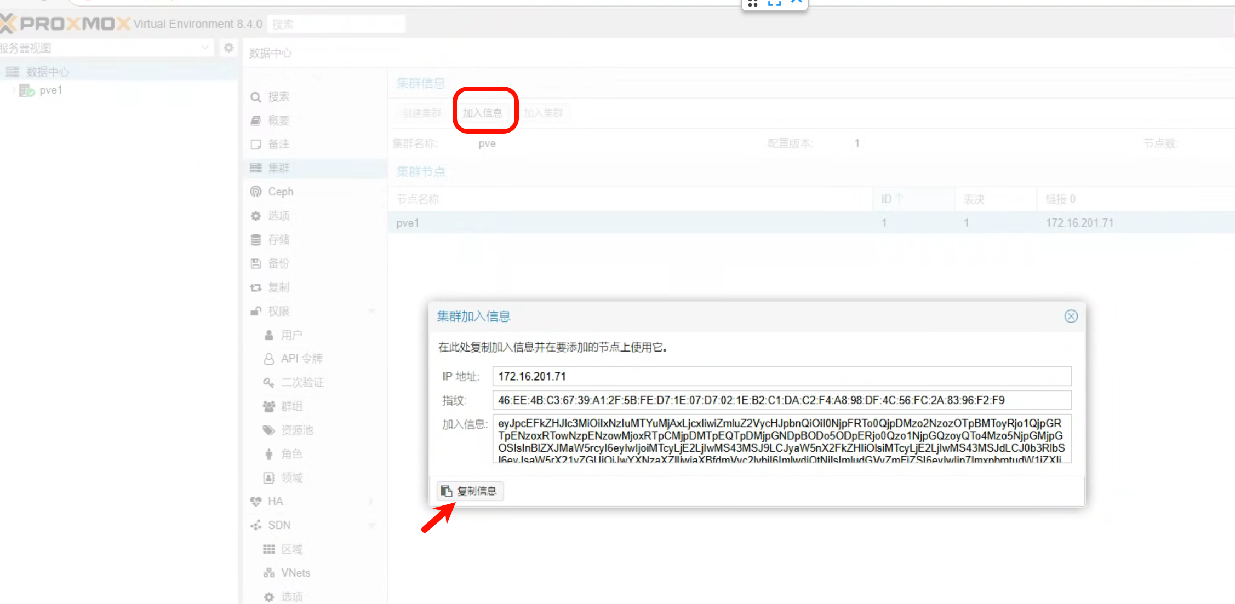Click the copy information clipboard button
This screenshot has width=1235, height=604.
(x=470, y=491)
